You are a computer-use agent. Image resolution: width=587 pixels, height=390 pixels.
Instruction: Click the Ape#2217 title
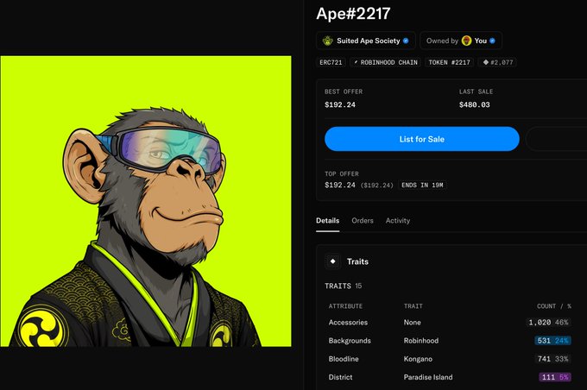point(353,14)
